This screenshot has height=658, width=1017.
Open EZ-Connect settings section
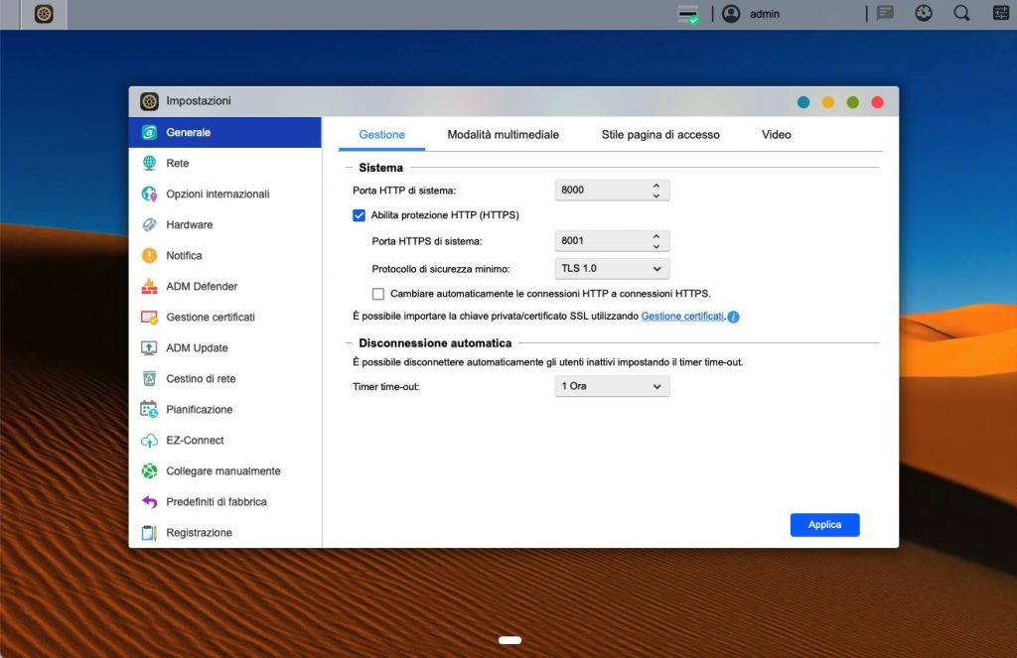click(195, 440)
